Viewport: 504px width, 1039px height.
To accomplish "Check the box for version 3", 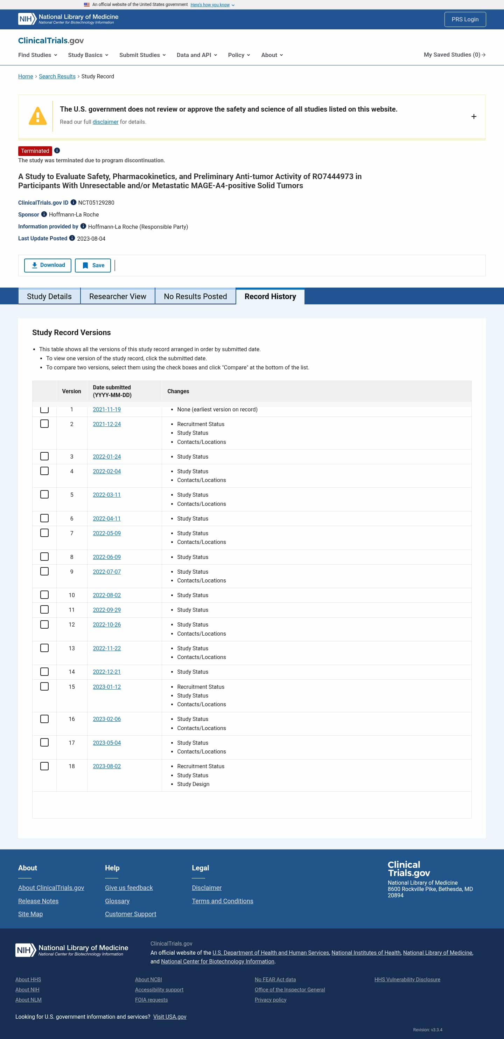I will click(x=44, y=456).
